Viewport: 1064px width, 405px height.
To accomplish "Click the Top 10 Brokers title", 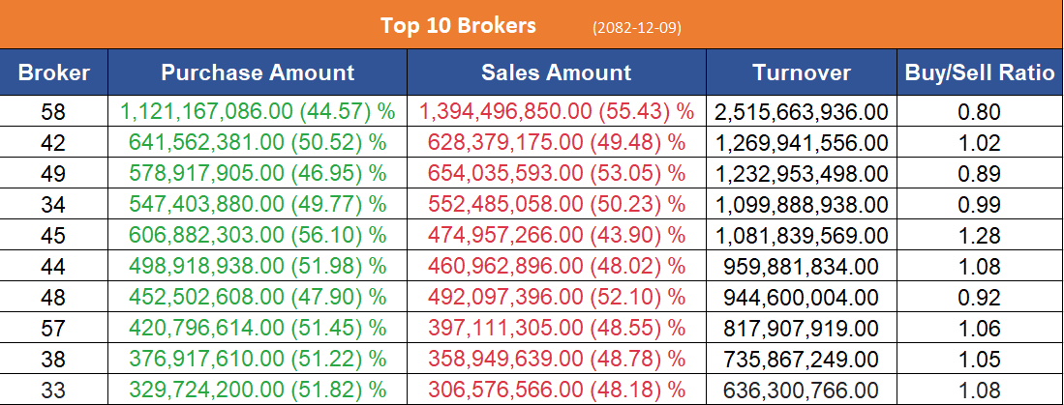I will tap(458, 25).
